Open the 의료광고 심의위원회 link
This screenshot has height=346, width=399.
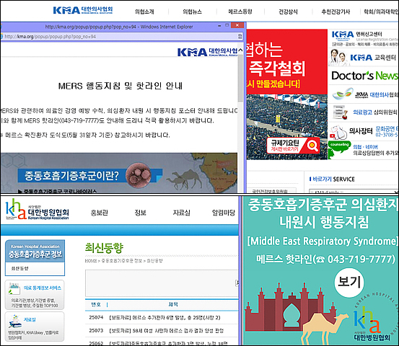[375, 112]
